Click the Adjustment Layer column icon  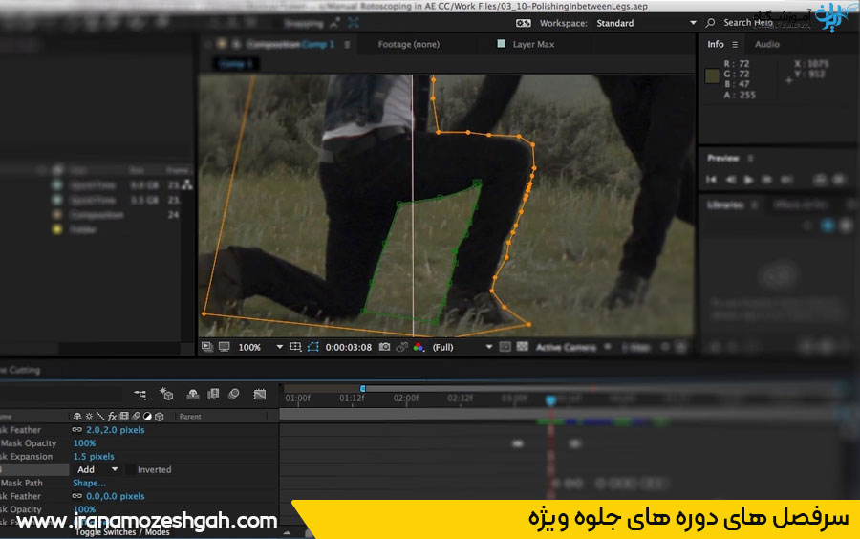click(x=147, y=416)
